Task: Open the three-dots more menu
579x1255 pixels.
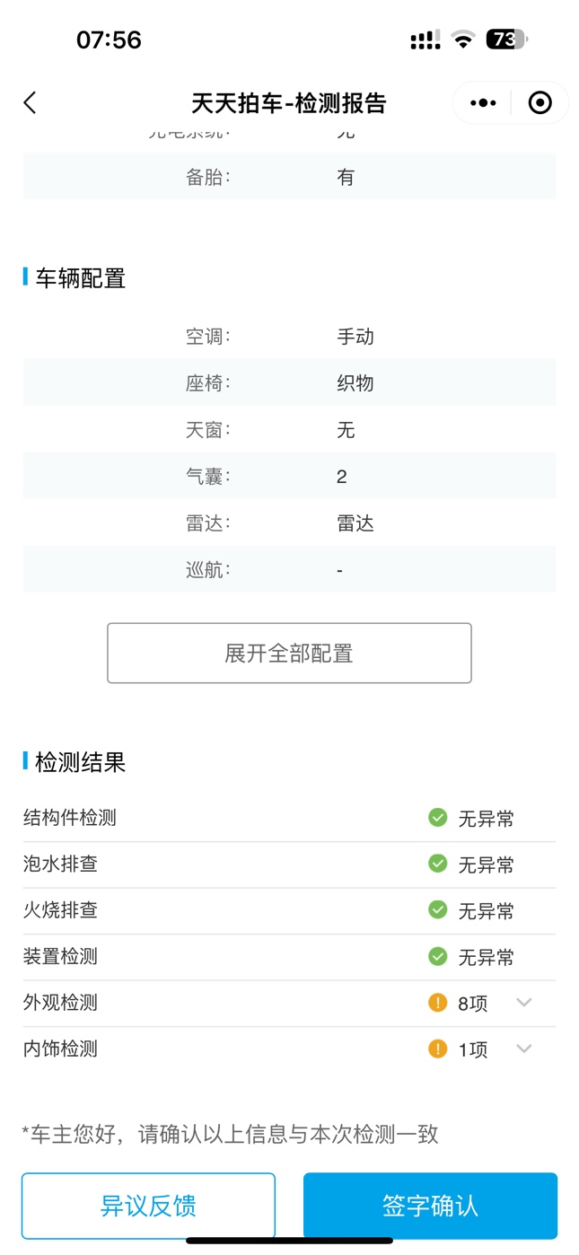Action: coord(483,103)
